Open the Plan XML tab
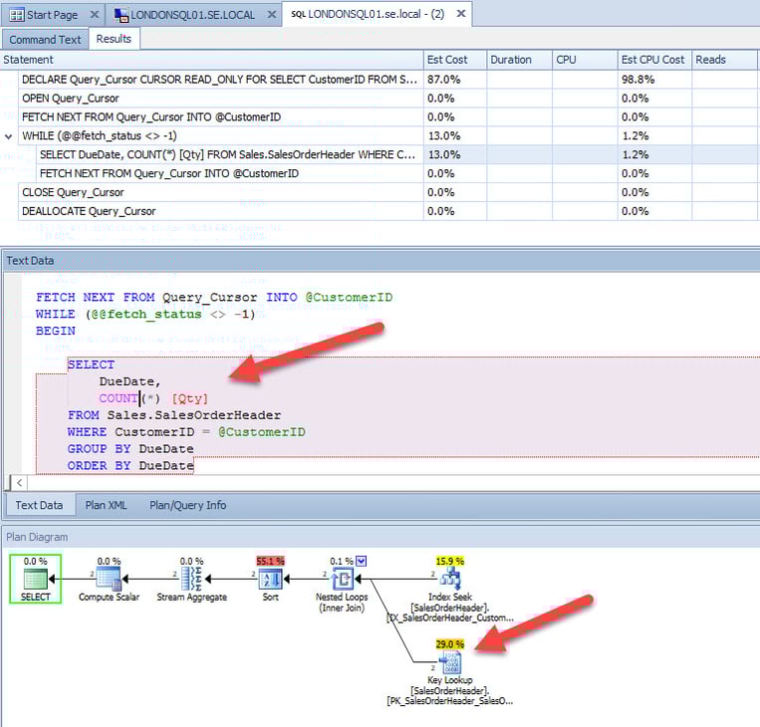Screen dimensions: 760x727 click(x=106, y=505)
